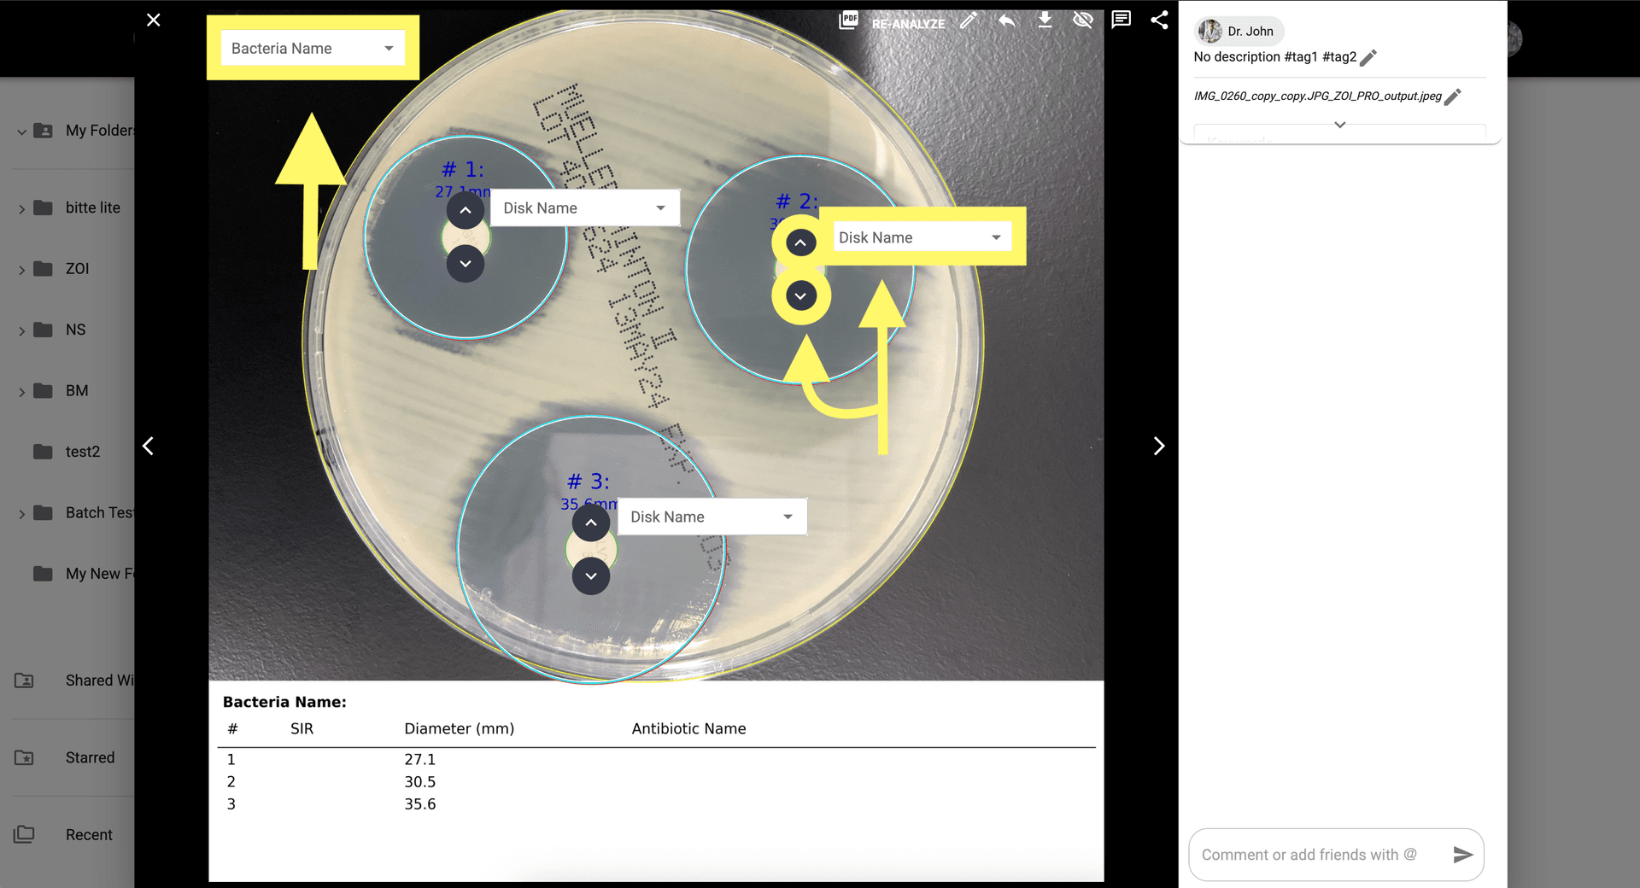Open the PDF export icon
This screenshot has width=1640, height=888.
[x=848, y=19]
